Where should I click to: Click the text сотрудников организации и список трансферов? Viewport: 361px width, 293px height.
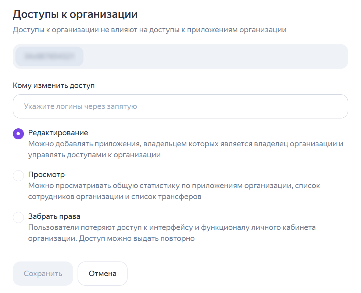115,197
